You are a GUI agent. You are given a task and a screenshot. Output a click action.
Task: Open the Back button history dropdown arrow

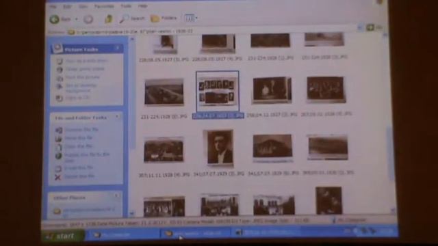click(x=77, y=19)
